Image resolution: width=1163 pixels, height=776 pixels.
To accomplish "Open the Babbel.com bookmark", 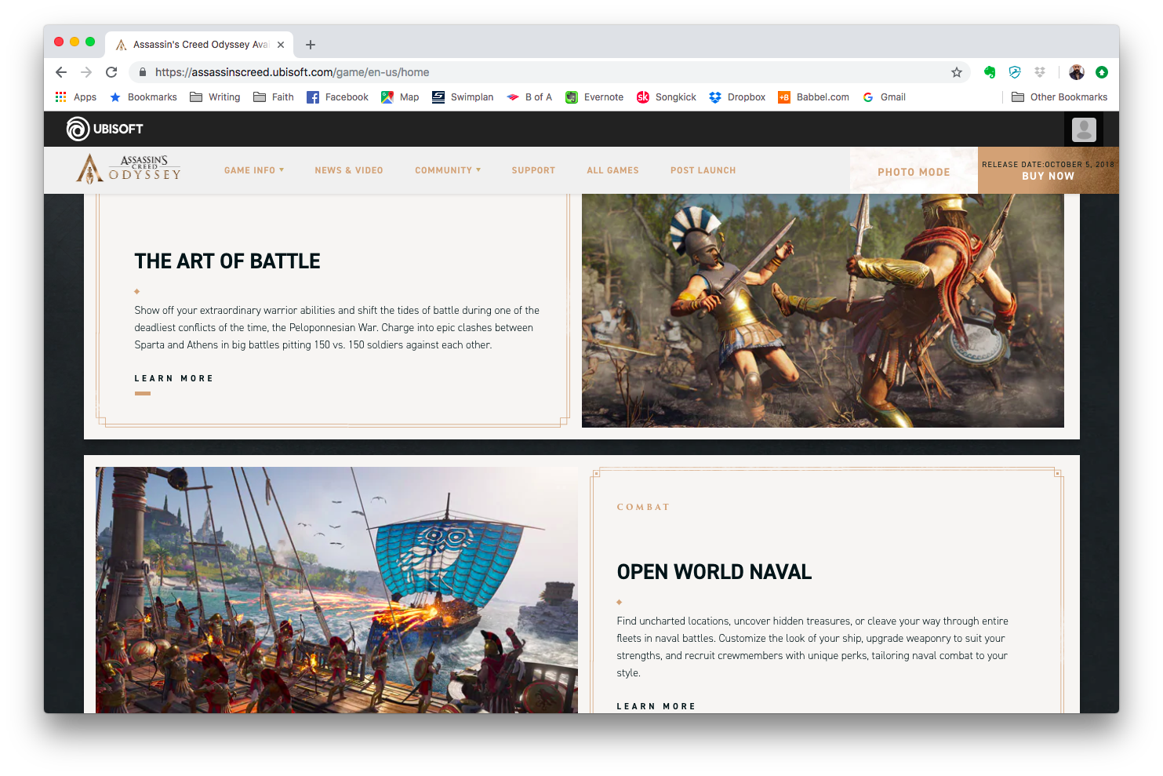I will click(x=813, y=97).
